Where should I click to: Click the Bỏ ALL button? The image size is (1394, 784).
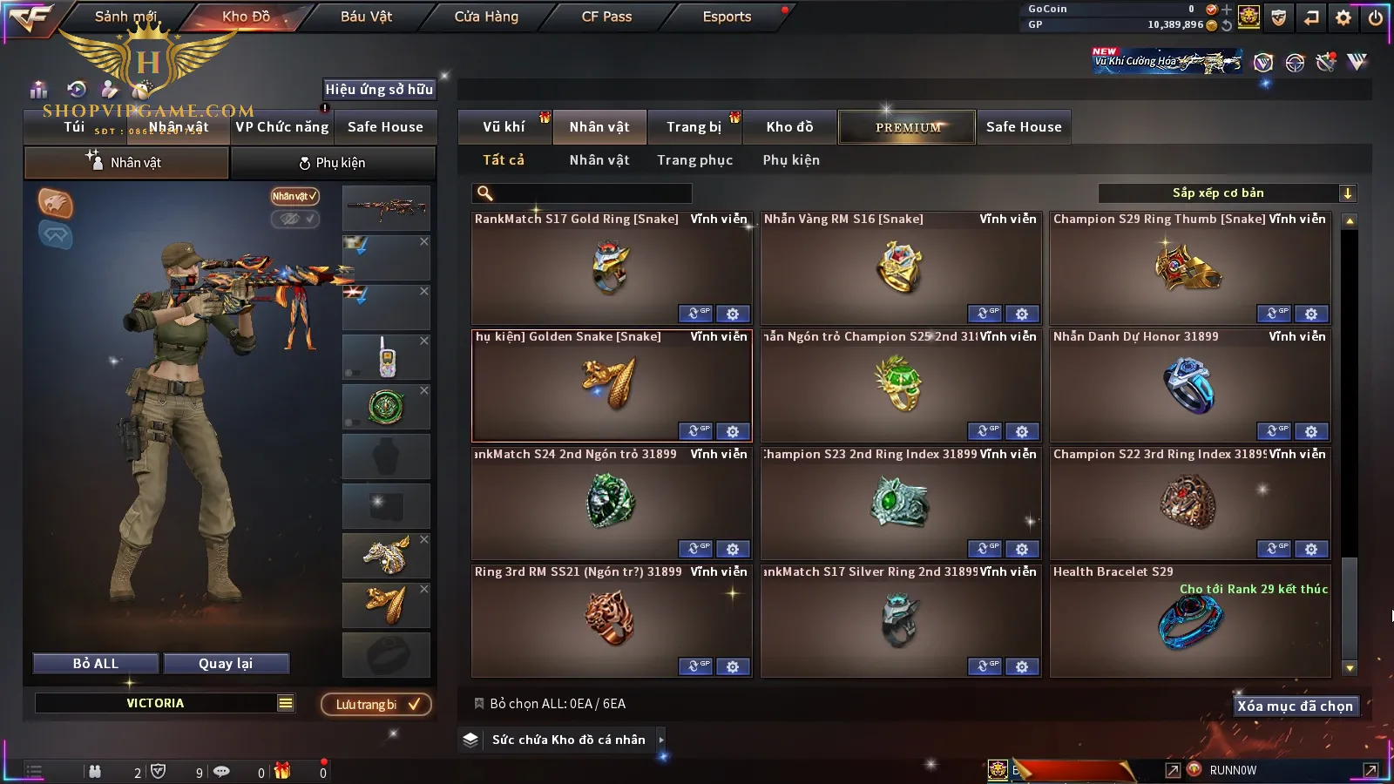pos(96,663)
